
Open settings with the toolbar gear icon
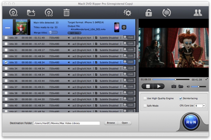tap(127, 13)
